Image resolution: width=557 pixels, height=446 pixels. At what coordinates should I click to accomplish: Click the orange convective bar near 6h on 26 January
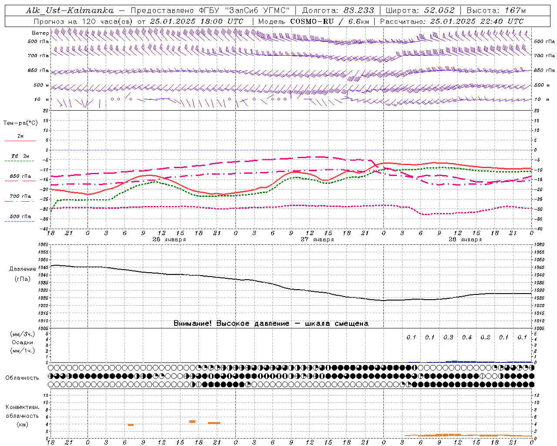tap(131, 425)
